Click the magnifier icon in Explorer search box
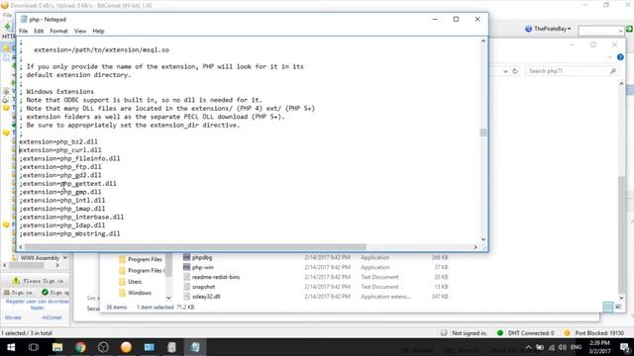This screenshot has height=356, width=634. [613, 71]
